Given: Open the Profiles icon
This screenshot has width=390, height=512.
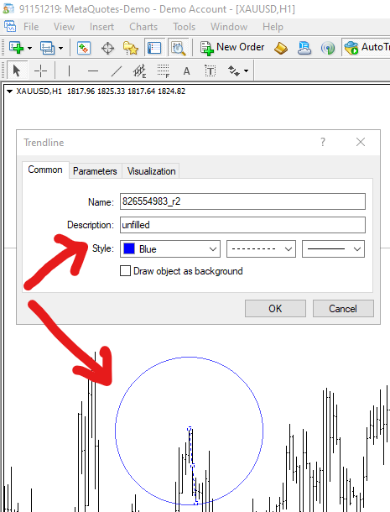Looking at the screenshot, I should (x=47, y=48).
